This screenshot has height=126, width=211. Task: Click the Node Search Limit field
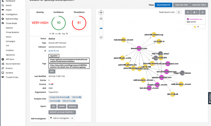(179, 12)
